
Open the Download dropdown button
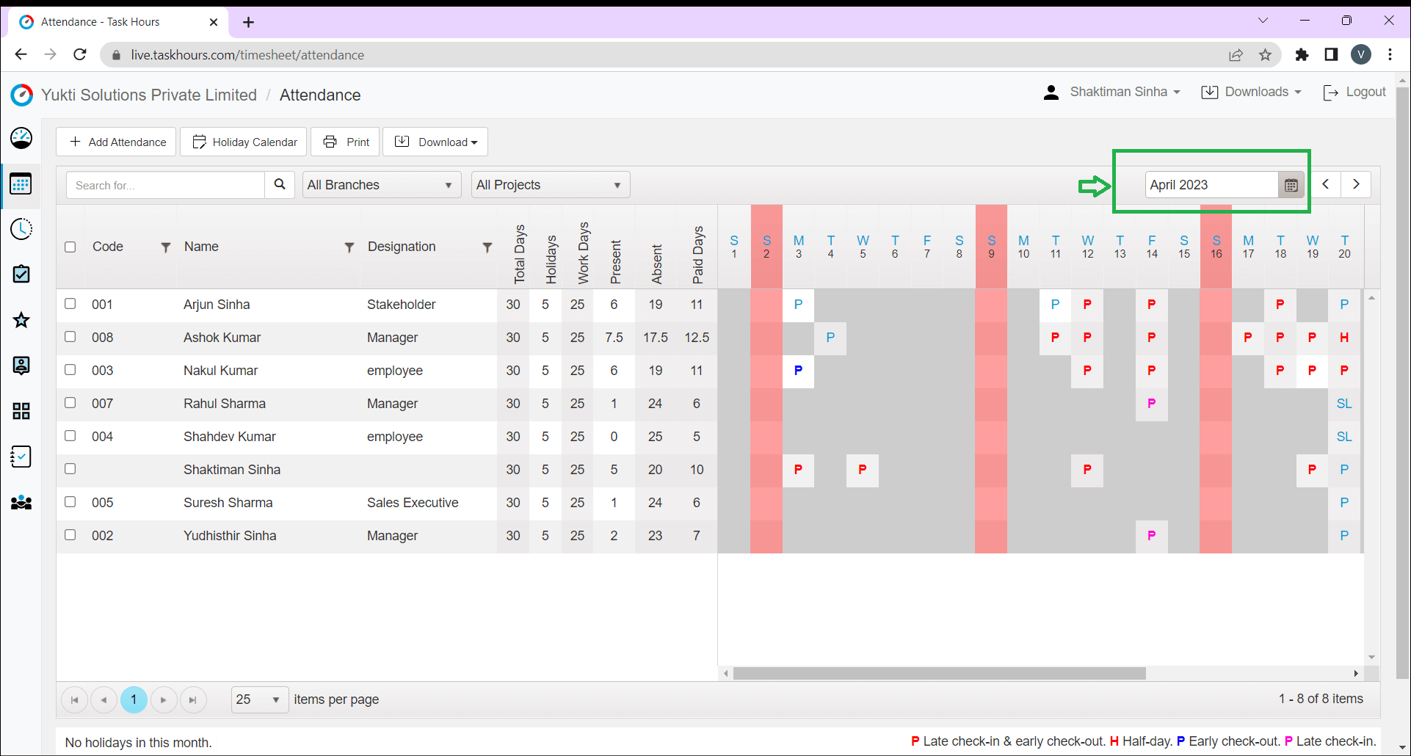coord(435,142)
